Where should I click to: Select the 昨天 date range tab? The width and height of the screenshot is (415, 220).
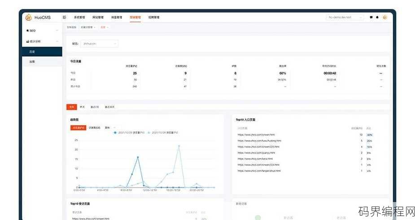(82, 107)
